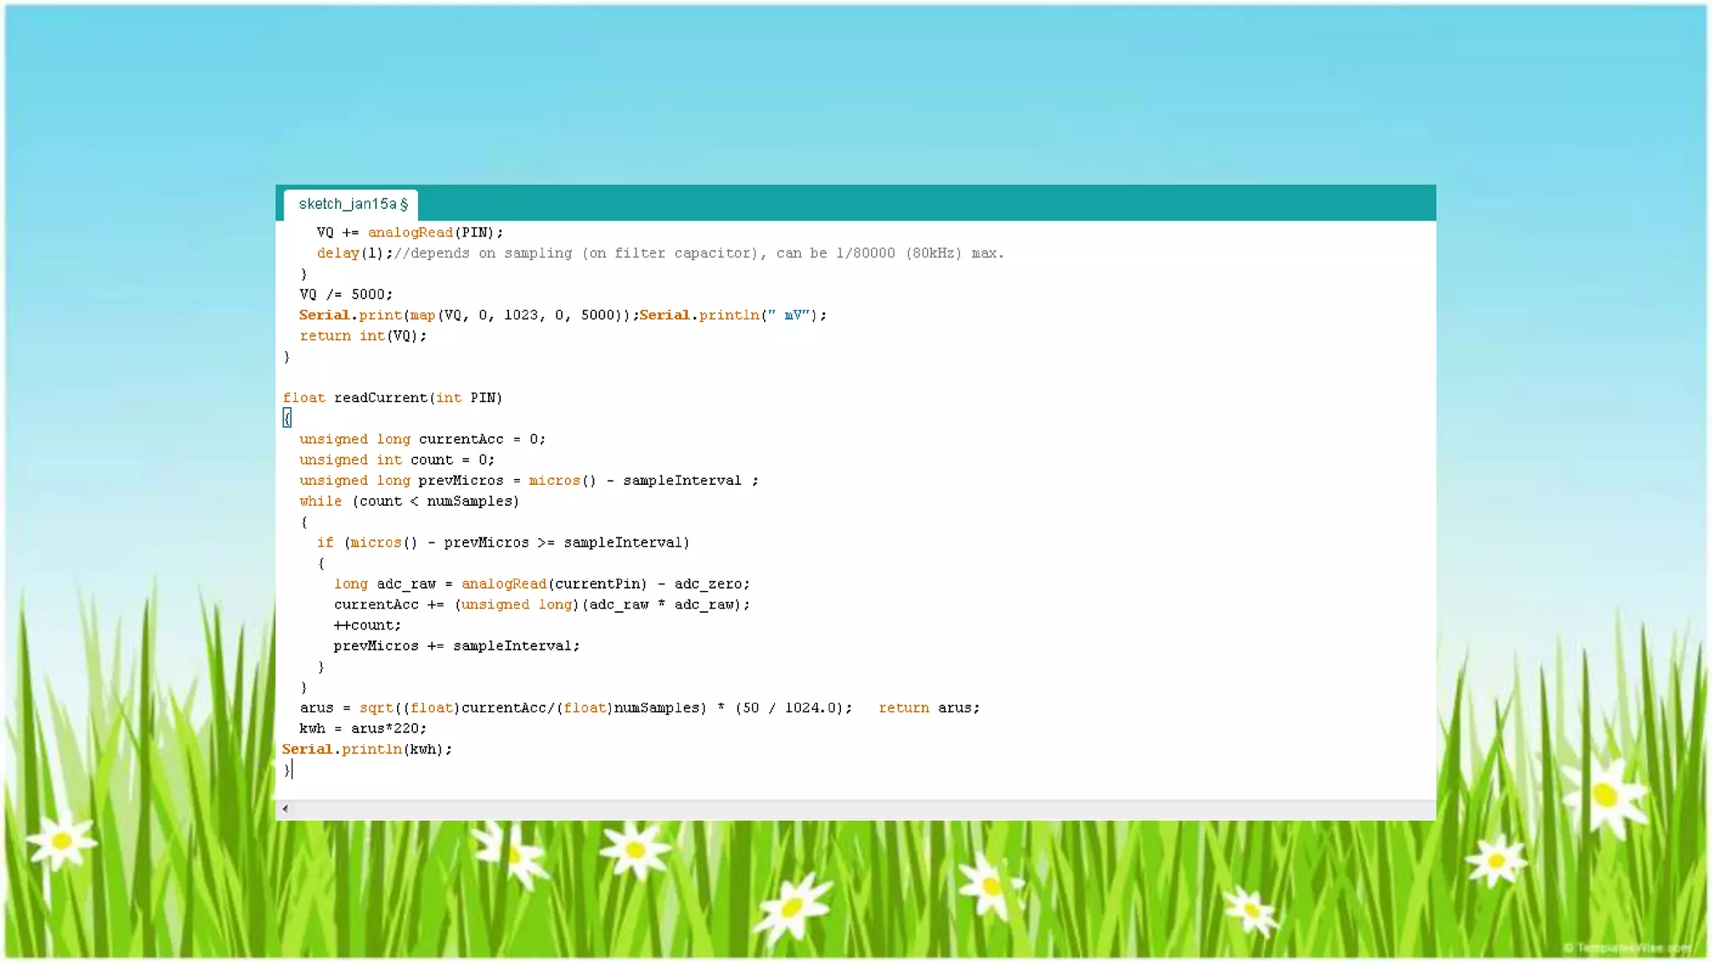Viewport: 1712px width, 963px height.
Task: Click the highlighted opening brace under readCurrent
Action: point(287,418)
